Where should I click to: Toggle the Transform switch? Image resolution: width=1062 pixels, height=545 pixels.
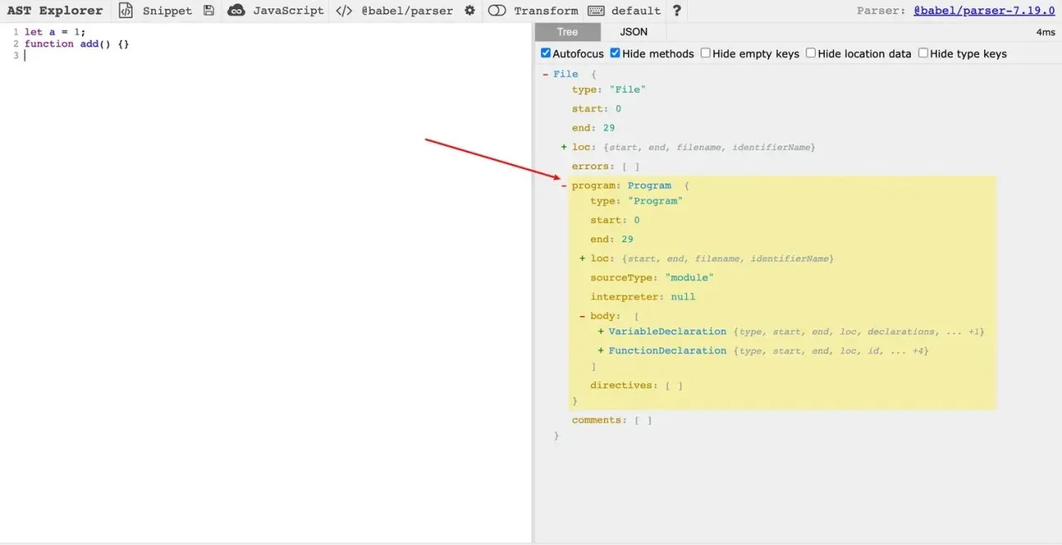pos(497,11)
